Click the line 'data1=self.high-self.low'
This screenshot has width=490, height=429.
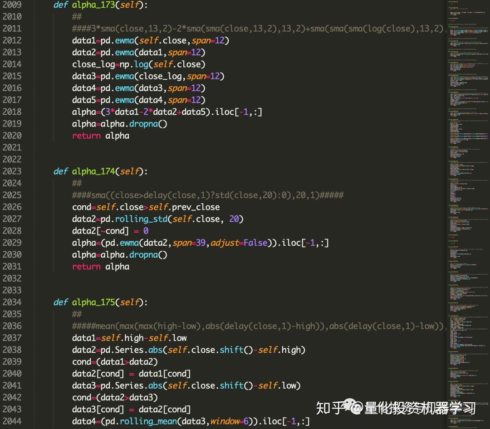tap(129, 338)
